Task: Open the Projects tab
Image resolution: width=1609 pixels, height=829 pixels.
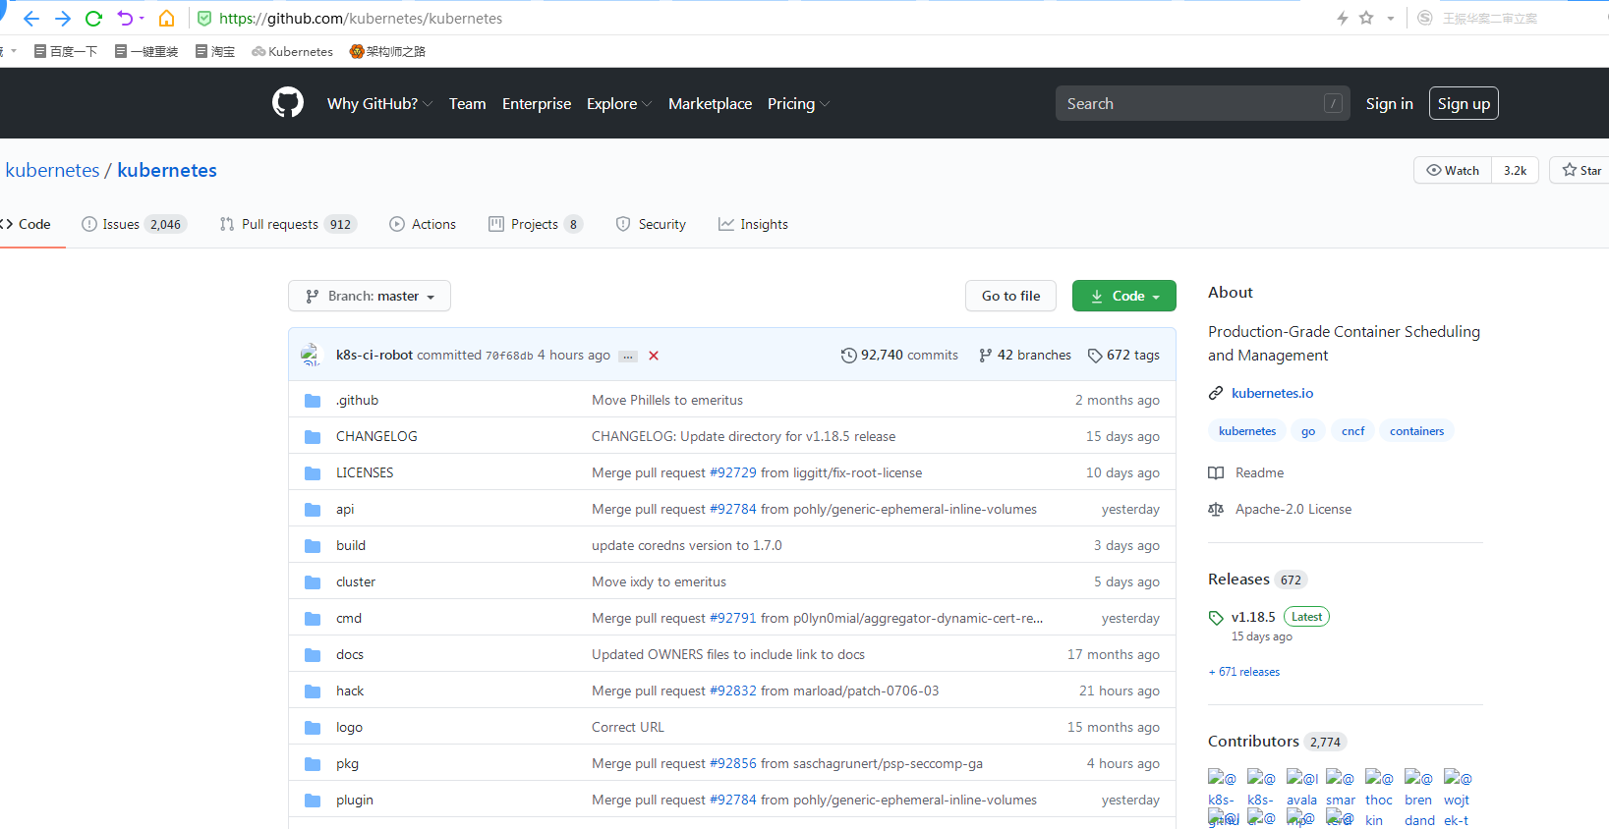Action: point(536,224)
